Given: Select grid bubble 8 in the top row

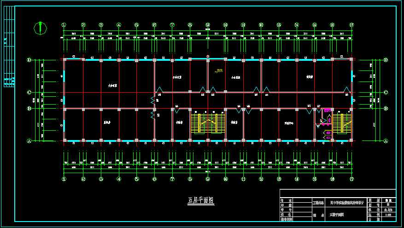Looking at the screenshot, I should [190, 25].
